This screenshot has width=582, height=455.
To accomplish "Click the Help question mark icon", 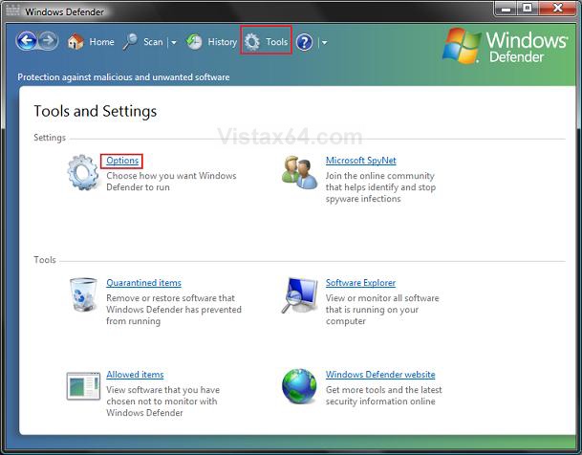I will 304,42.
